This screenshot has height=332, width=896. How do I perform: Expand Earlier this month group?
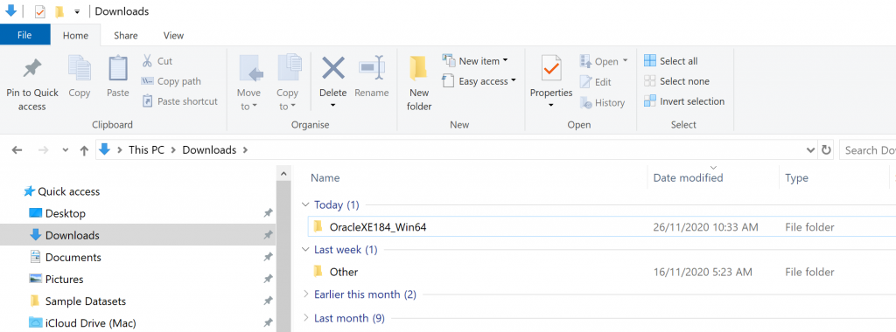(306, 294)
